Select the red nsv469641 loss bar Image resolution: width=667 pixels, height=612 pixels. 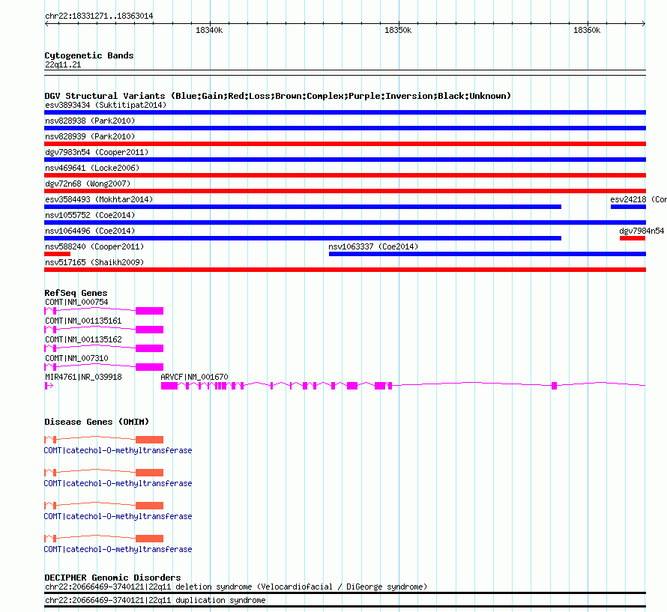(x=345, y=175)
